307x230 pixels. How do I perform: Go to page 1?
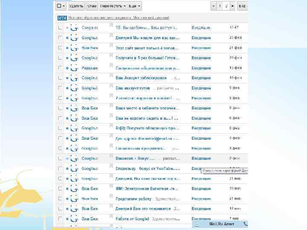click(x=220, y=6)
